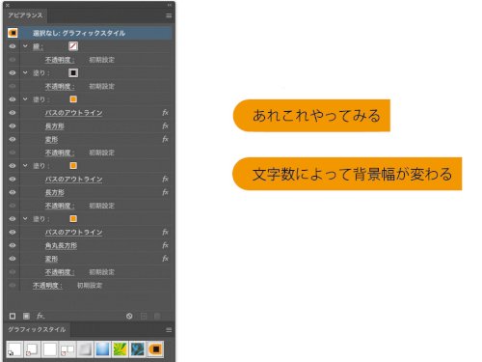Close the panel with the x button
The width and height of the screenshot is (482, 362).
click(x=8, y=5)
